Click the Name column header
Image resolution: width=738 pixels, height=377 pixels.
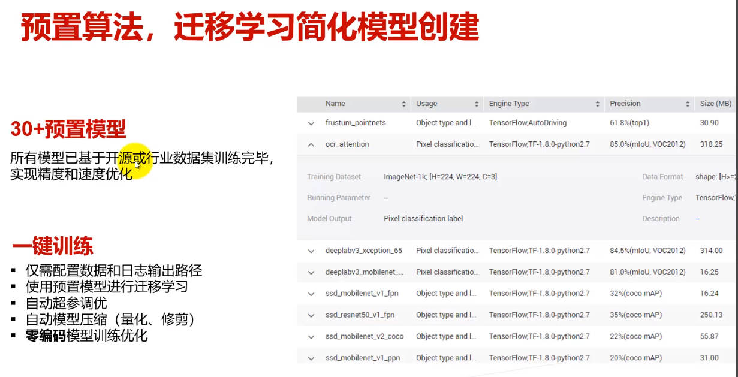click(335, 104)
